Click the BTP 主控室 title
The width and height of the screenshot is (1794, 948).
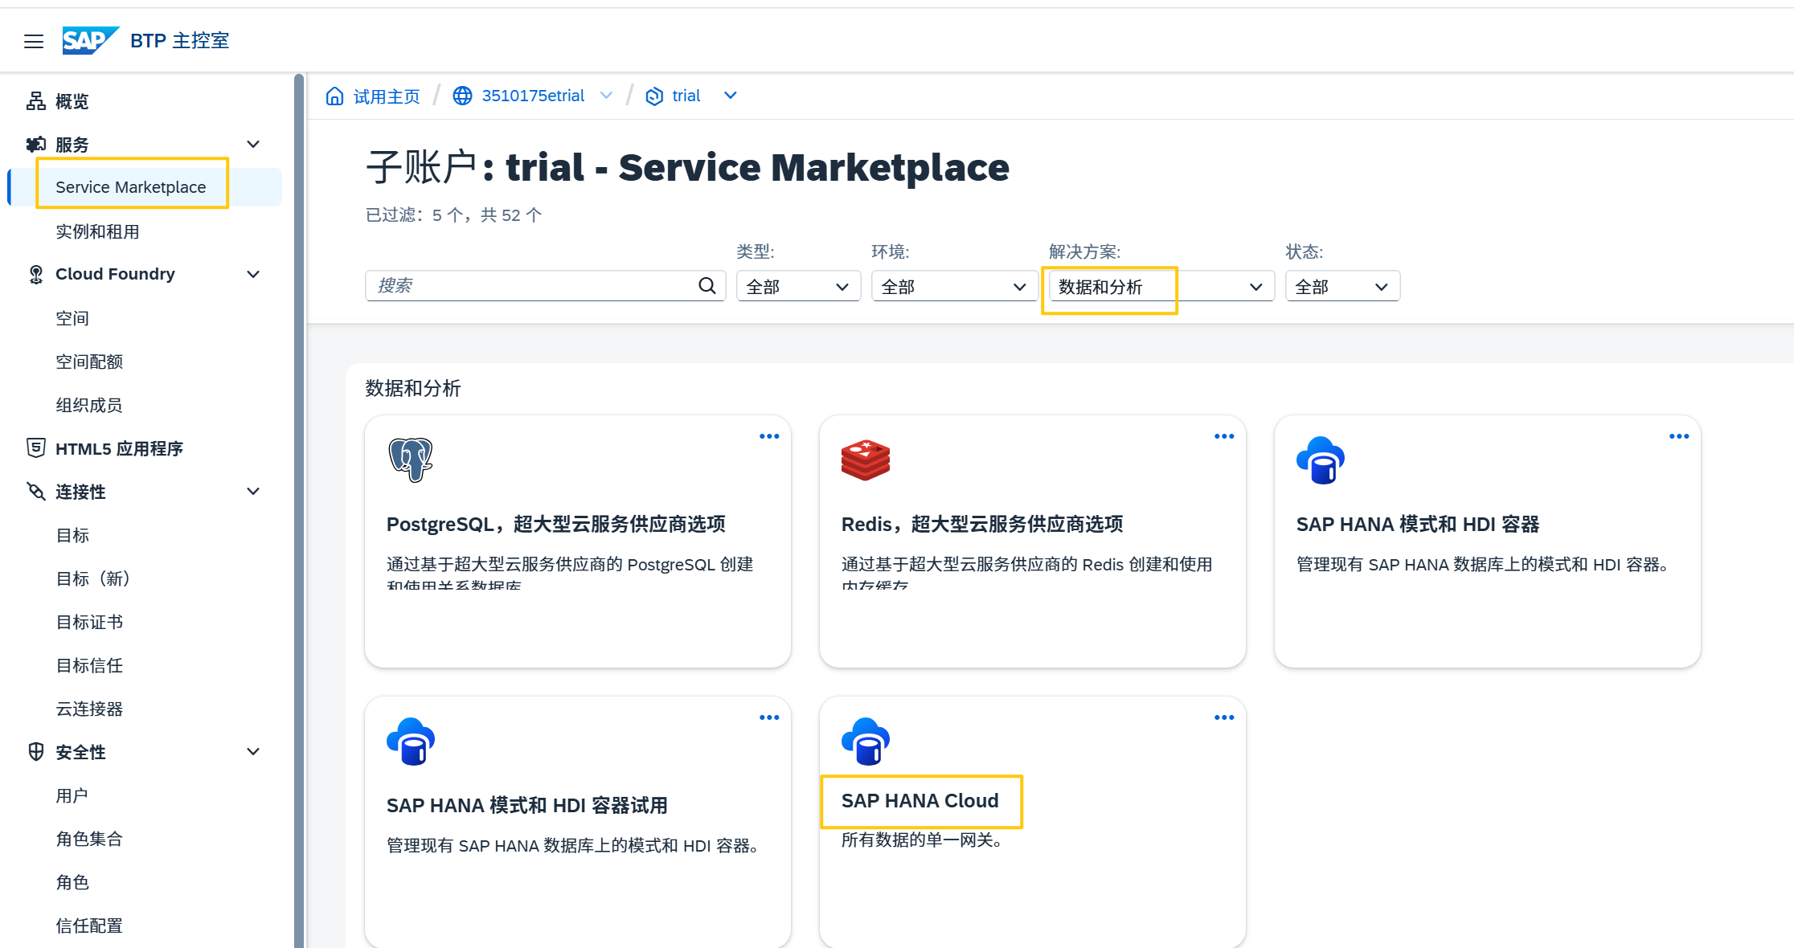coord(180,41)
